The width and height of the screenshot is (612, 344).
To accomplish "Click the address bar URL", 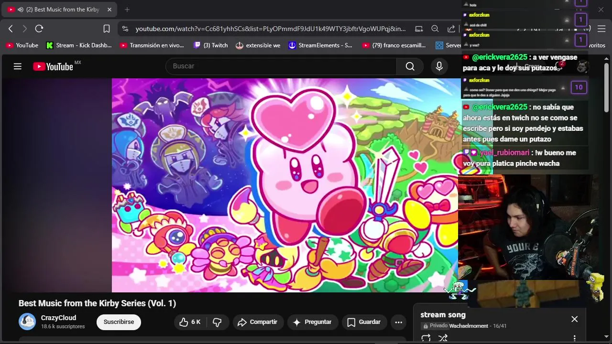I will [271, 29].
